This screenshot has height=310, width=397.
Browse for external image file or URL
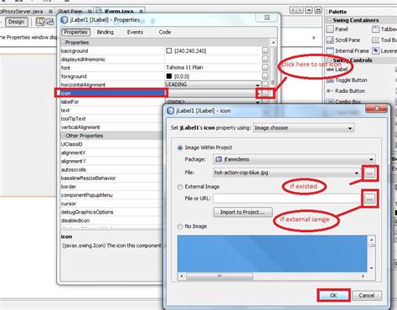pos(369,199)
